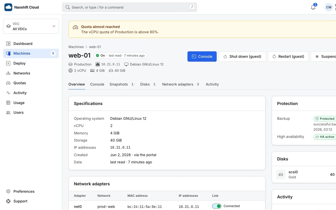Go to Machines breadcrumb link
The height and width of the screenshot is (210, 336).
coord(76,47)
